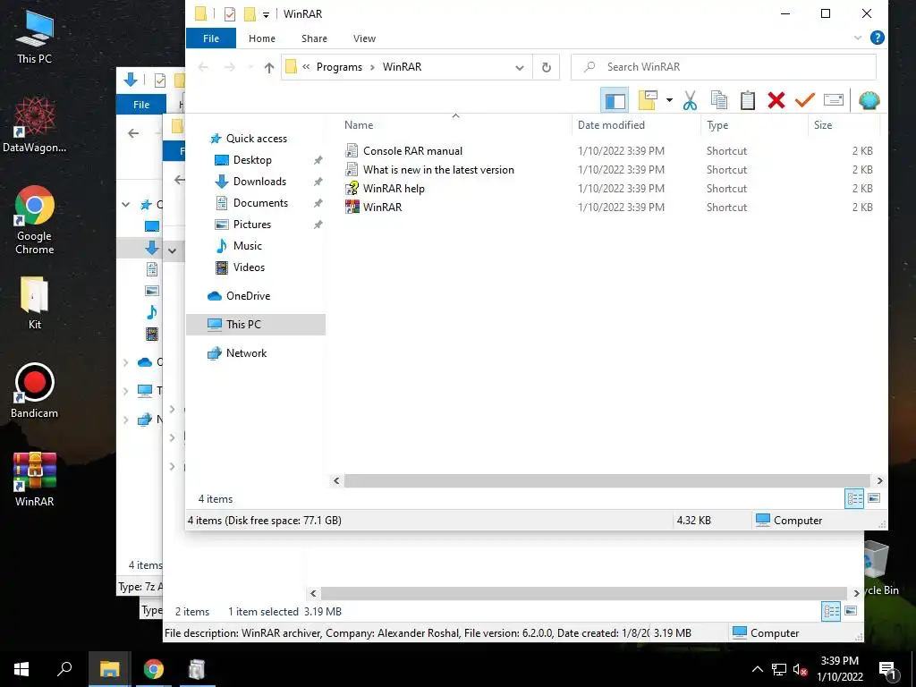Open the Windows Start menu
The height and width of the screenshot is (687, 916).
[21, 669]
